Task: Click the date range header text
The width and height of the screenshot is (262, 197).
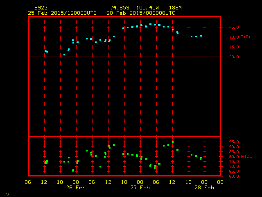Action: pos(101,13)
